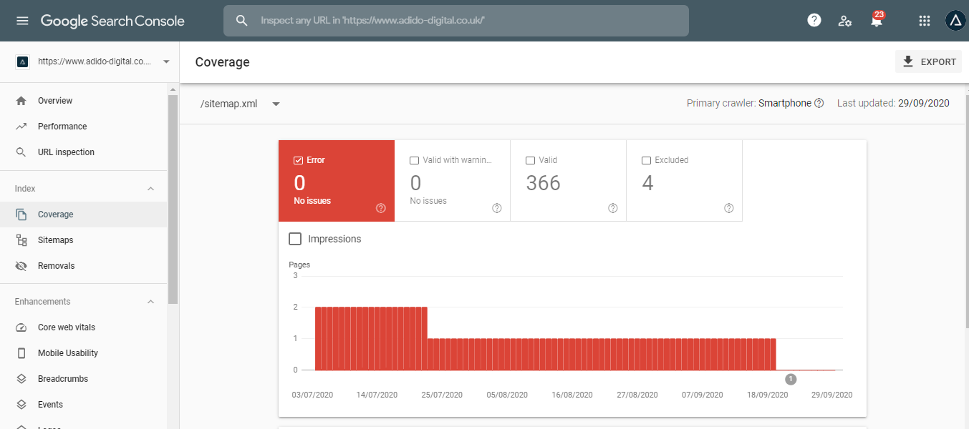This screenshot has height=429, width=969.
Task: Click the sidebar scrollbar
Action: click(173, 199)
